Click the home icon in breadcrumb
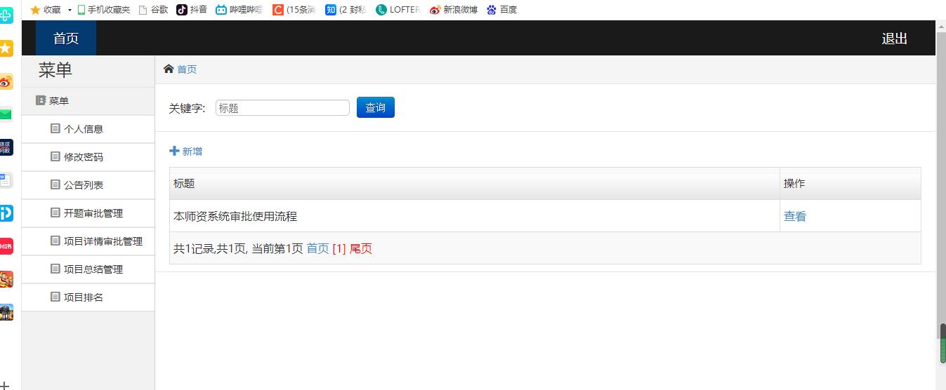This screenshot has width=946, height=390. 169,69
